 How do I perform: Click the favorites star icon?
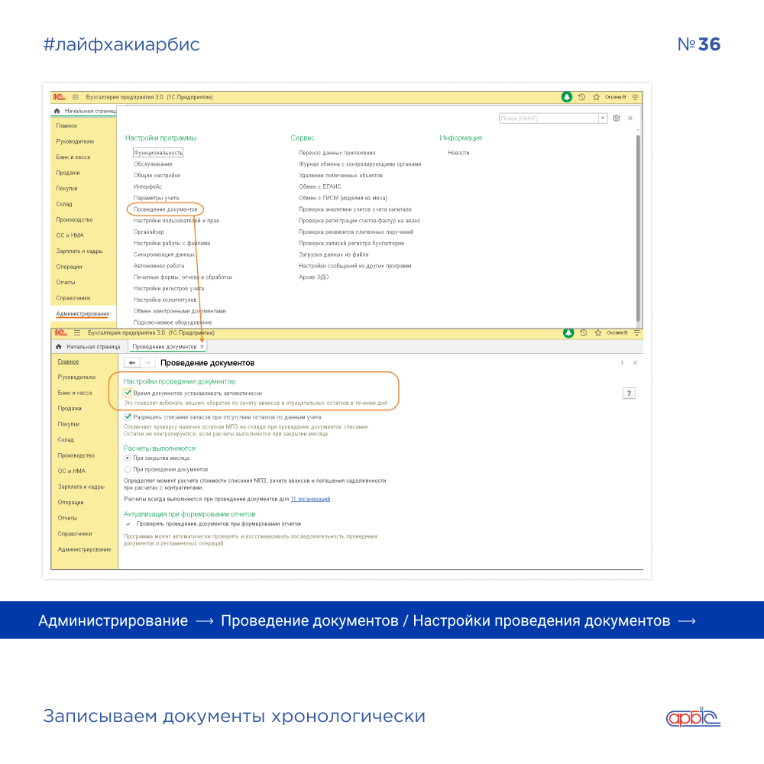(597, 97)
